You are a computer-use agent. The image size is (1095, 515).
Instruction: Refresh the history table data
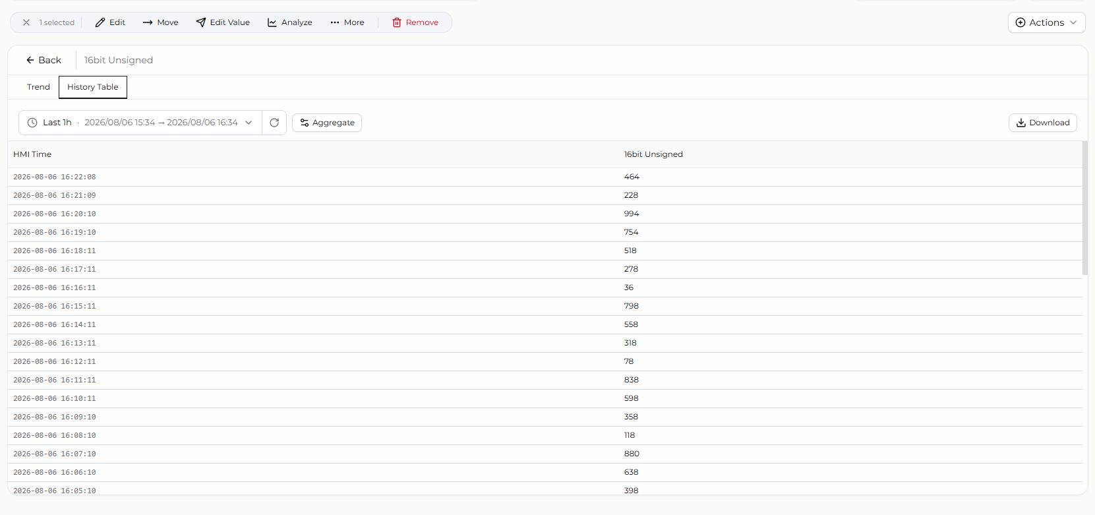click(x=274, y=123)
